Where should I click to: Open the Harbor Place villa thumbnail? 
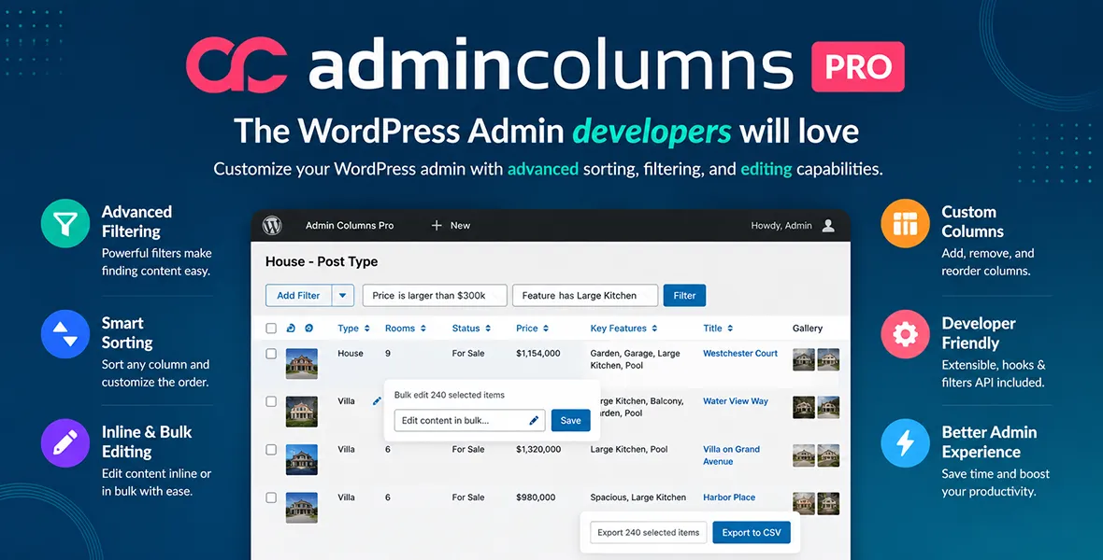point(302,508)
